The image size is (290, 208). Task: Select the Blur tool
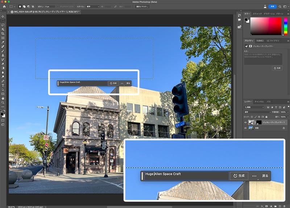[3, 73]
